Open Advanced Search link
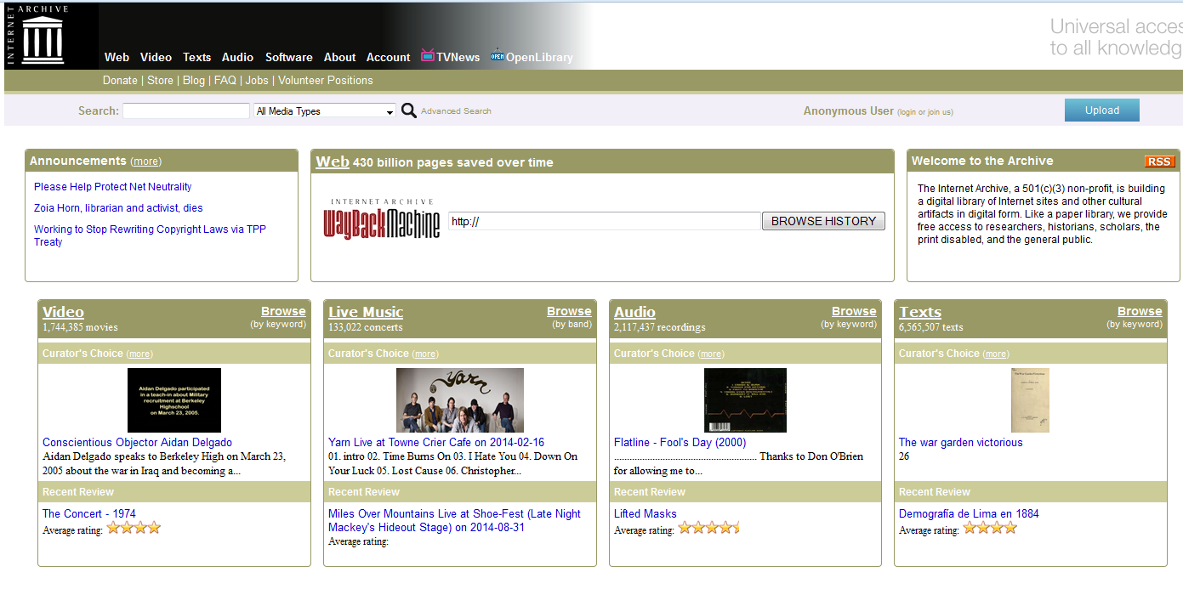The image size is (1183, 589). pyautogui.click(x=456, y=111)
